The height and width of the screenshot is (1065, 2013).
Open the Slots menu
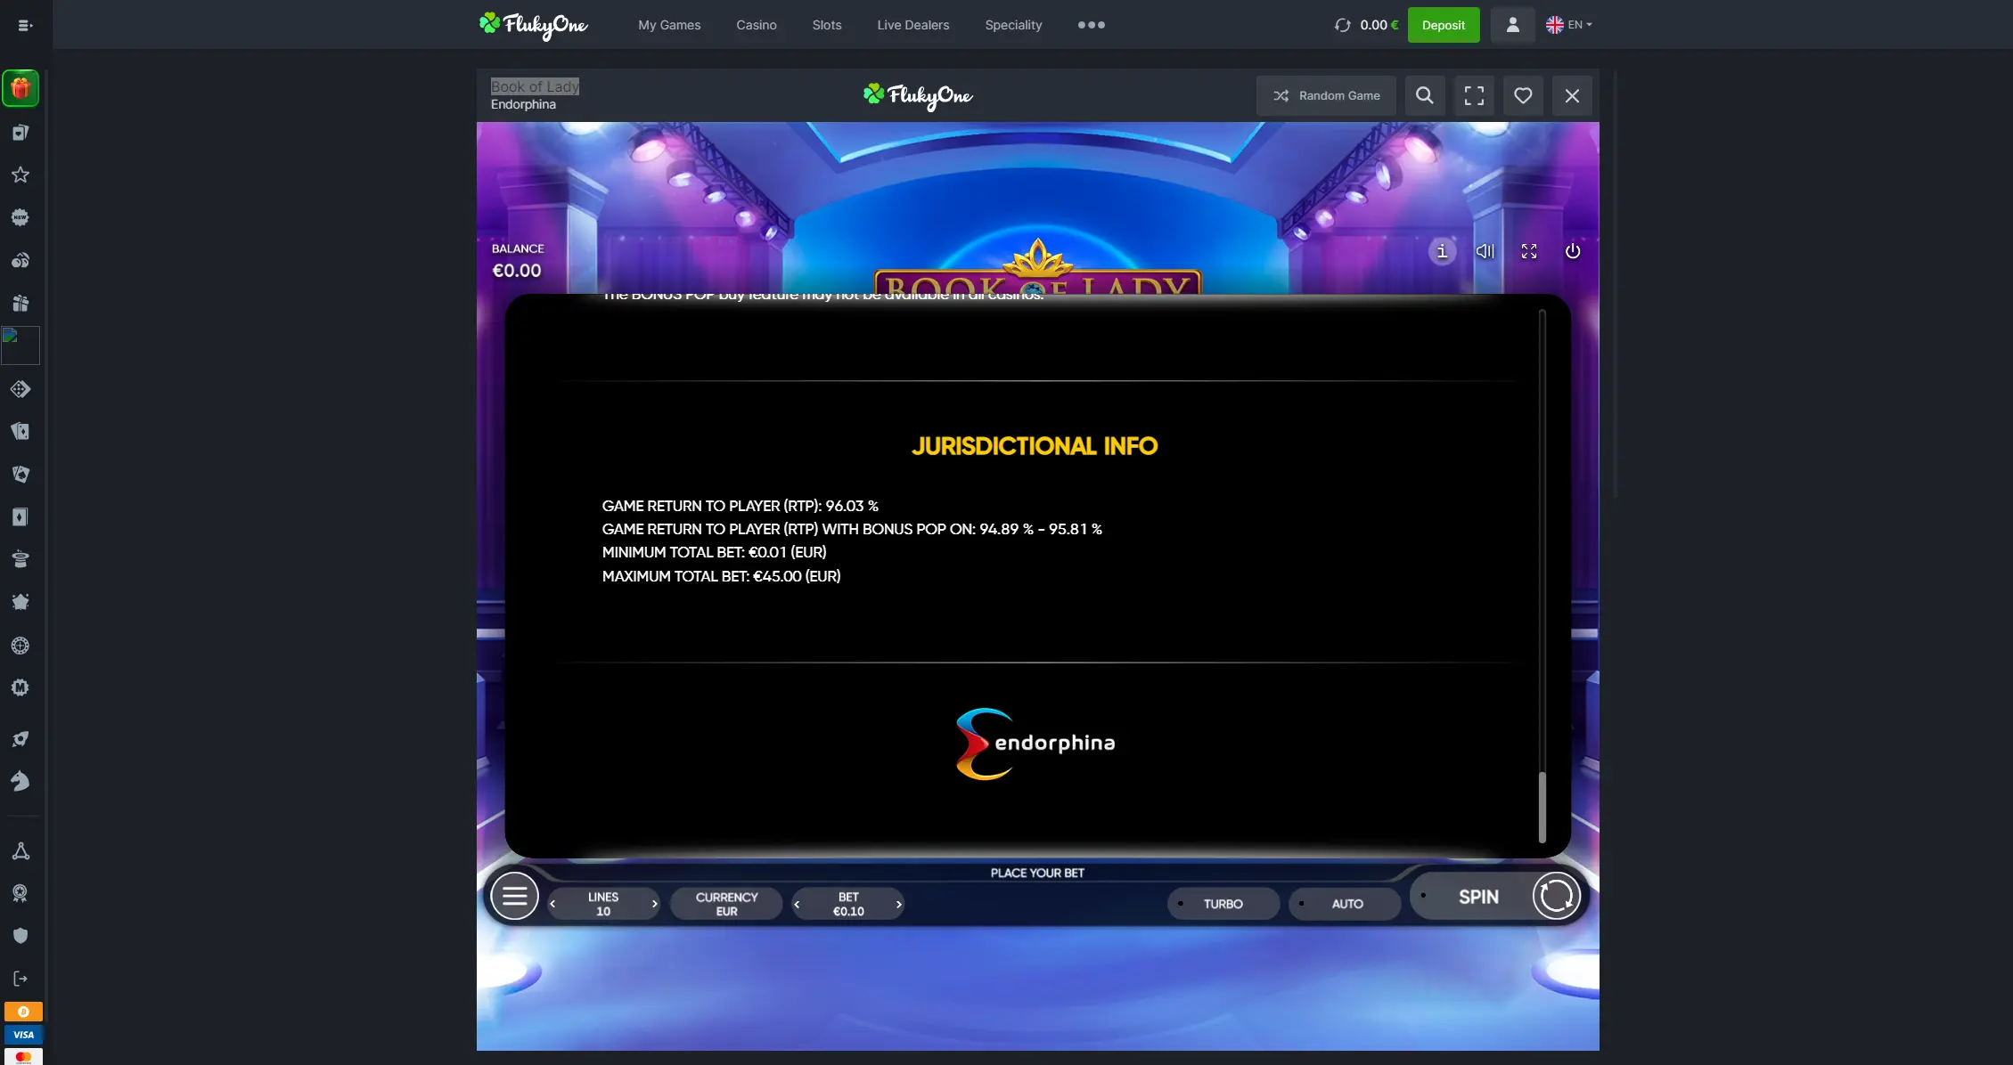(x=827, y=25)
